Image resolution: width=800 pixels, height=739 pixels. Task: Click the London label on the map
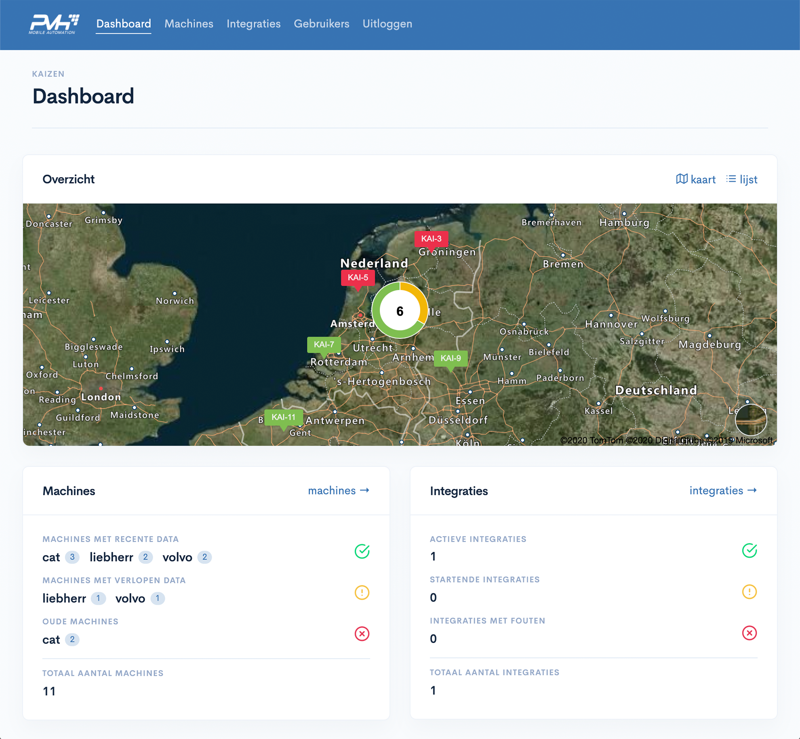[101, 397]
